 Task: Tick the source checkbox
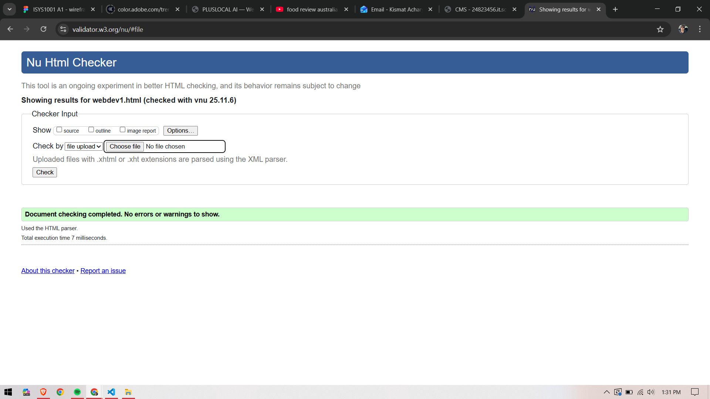point(59,130)
